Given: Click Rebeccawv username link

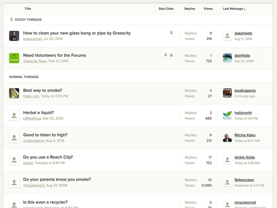Looking at the screenshot, I should (244, 180).
